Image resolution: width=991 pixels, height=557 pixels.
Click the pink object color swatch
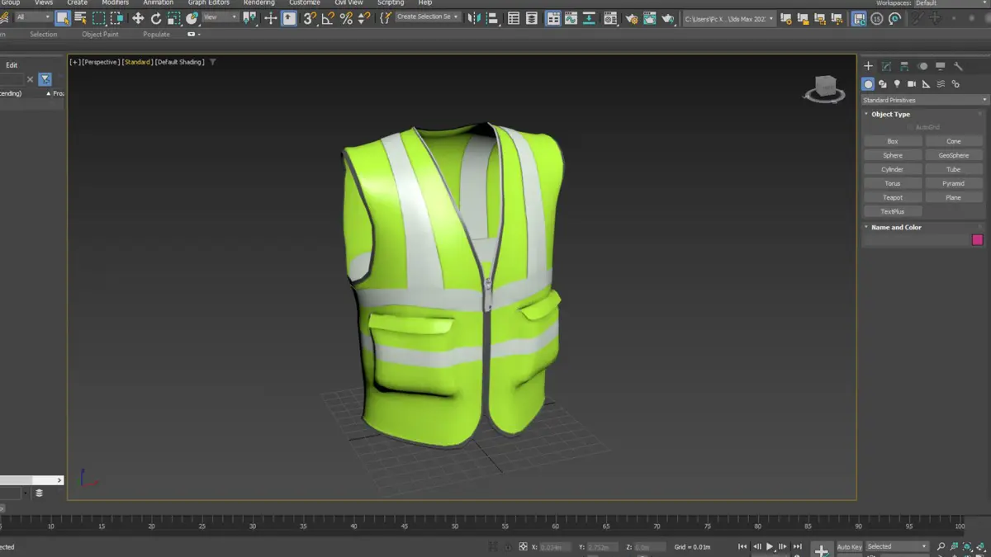(977, 240)
